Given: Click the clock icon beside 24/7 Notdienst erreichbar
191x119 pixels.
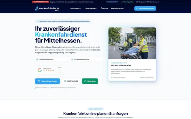Looking at the screenshot, I should click(x=72, y=59).
